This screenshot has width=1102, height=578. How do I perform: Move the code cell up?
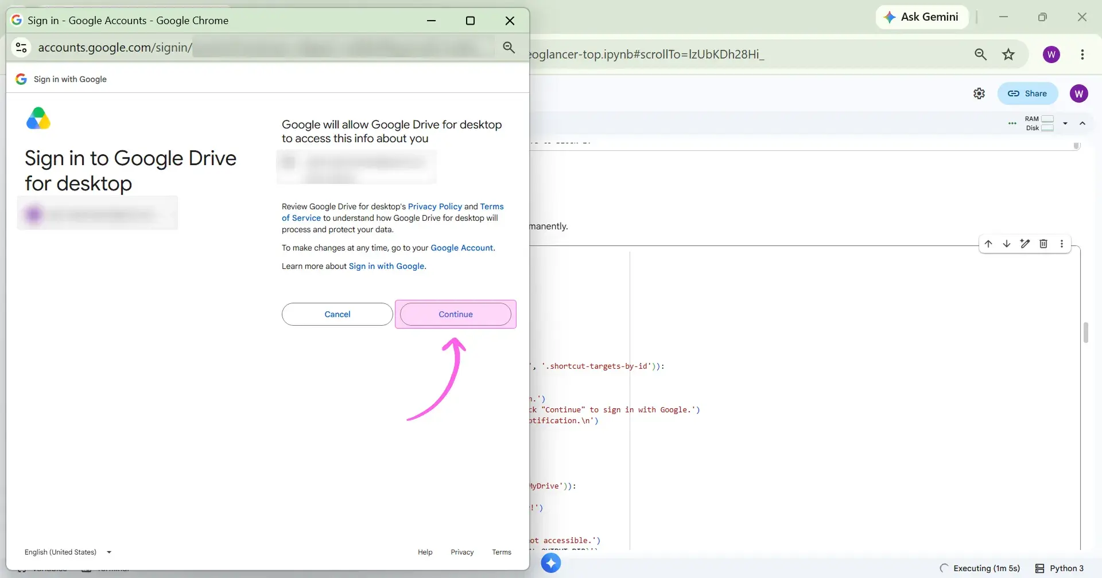988,244
